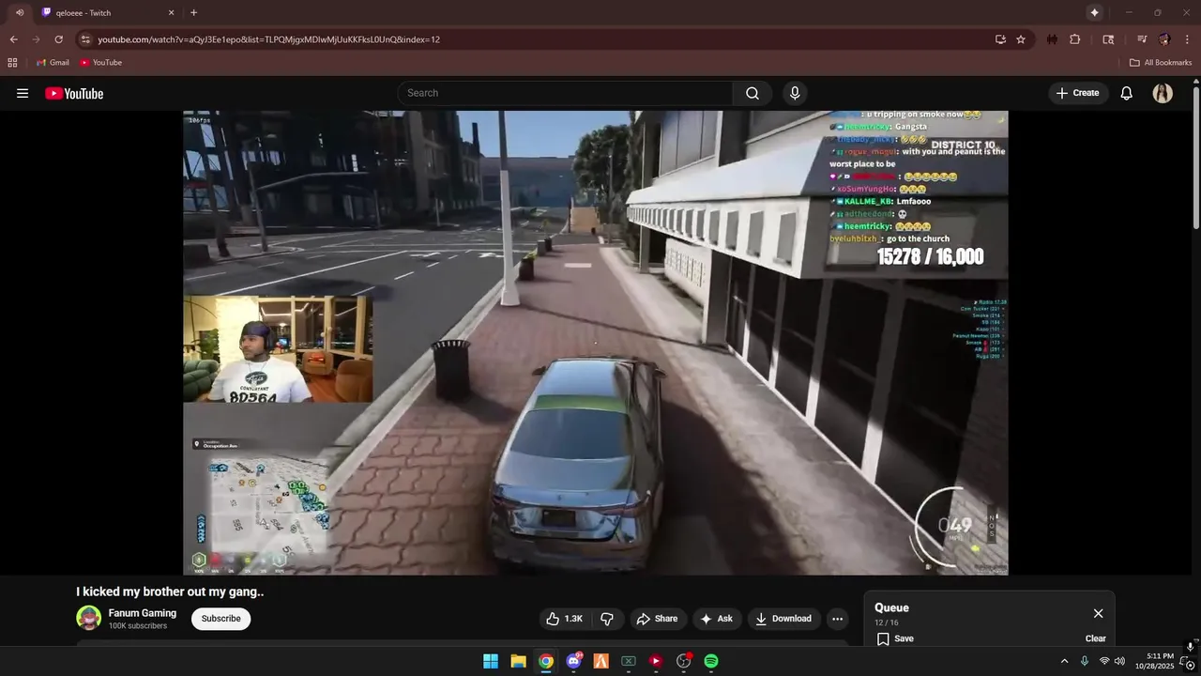Click the Fanum Gaming channel avatar
The image size is (1201, 676).
pos(88,618)
